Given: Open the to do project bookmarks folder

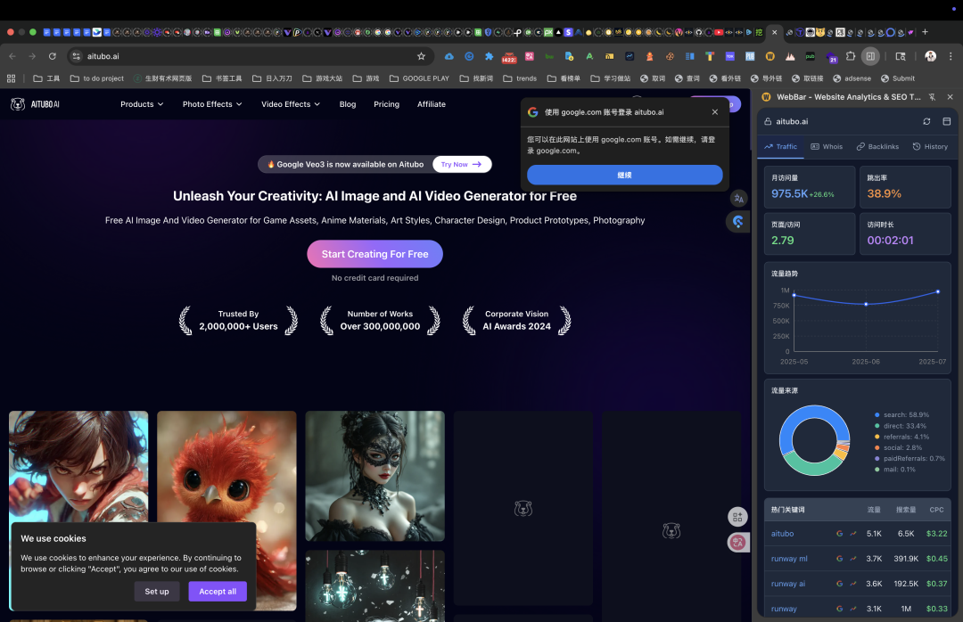Looking at the screenshot, I should click(x=97, y=78).
